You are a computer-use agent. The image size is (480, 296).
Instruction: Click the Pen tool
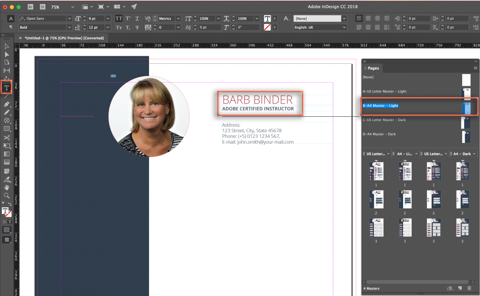7,104
